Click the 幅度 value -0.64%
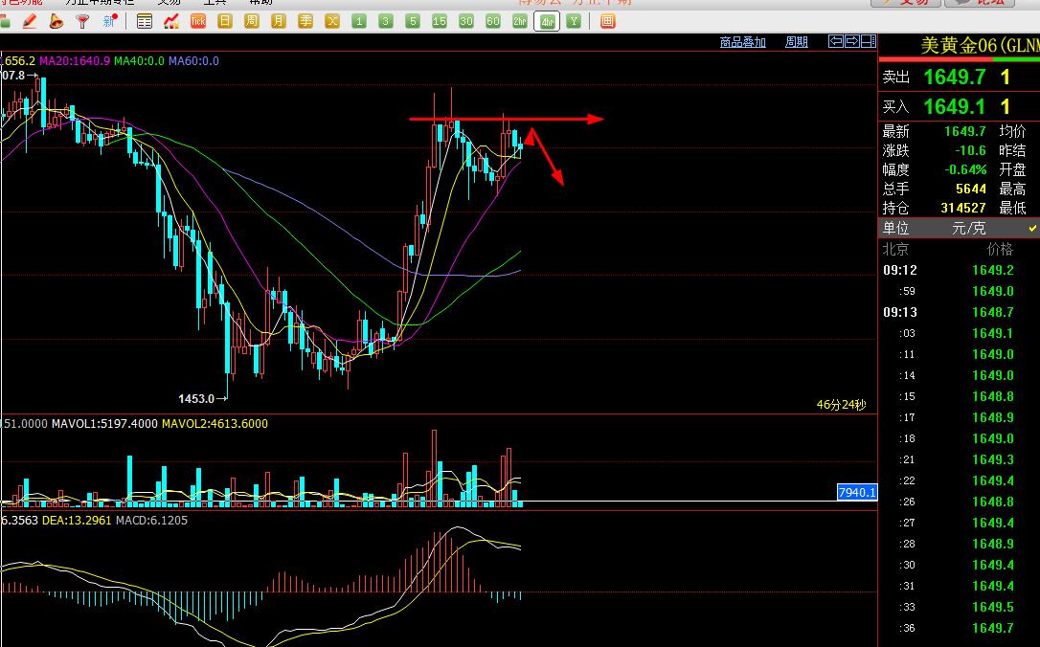The width and height of the screenshot is (1040, 647). [965, 169]
